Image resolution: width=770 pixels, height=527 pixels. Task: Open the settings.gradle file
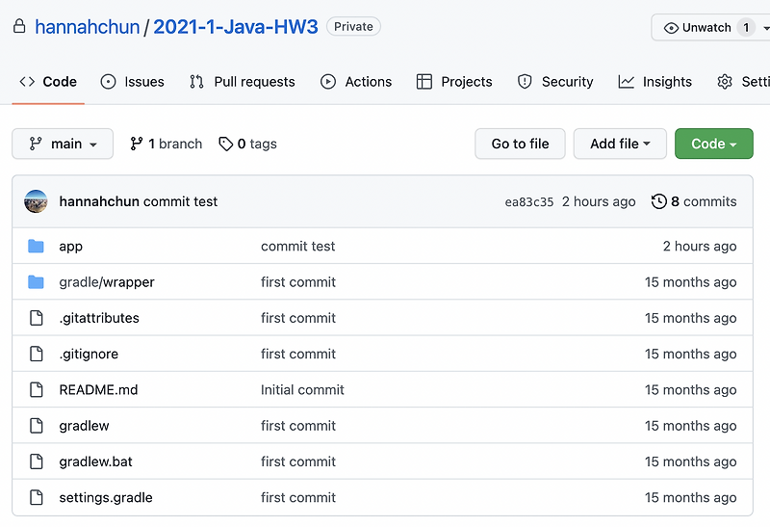pyautogui.click(x=106, y=497)
